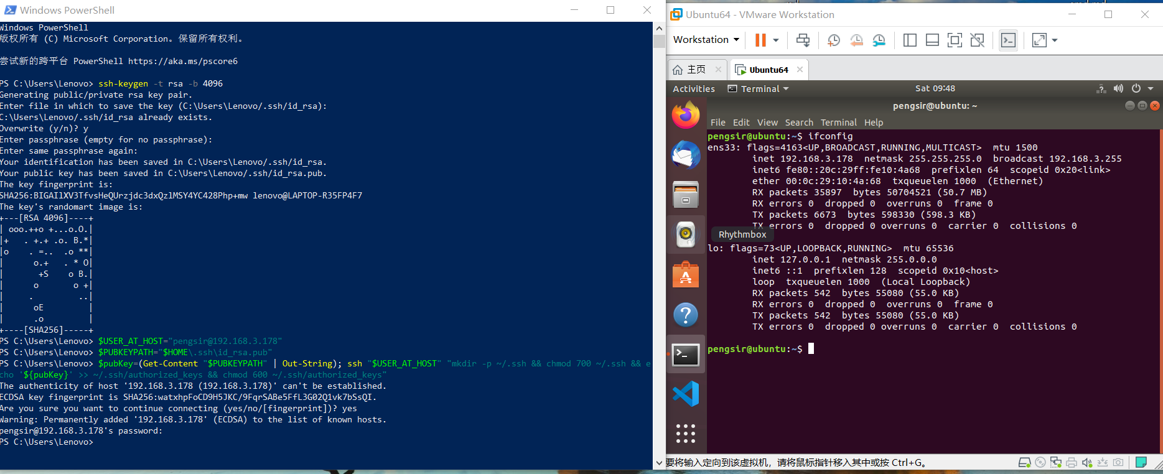
Task: Click the https://aka.ms/pscore6 link text
Action: click(183, 62)
